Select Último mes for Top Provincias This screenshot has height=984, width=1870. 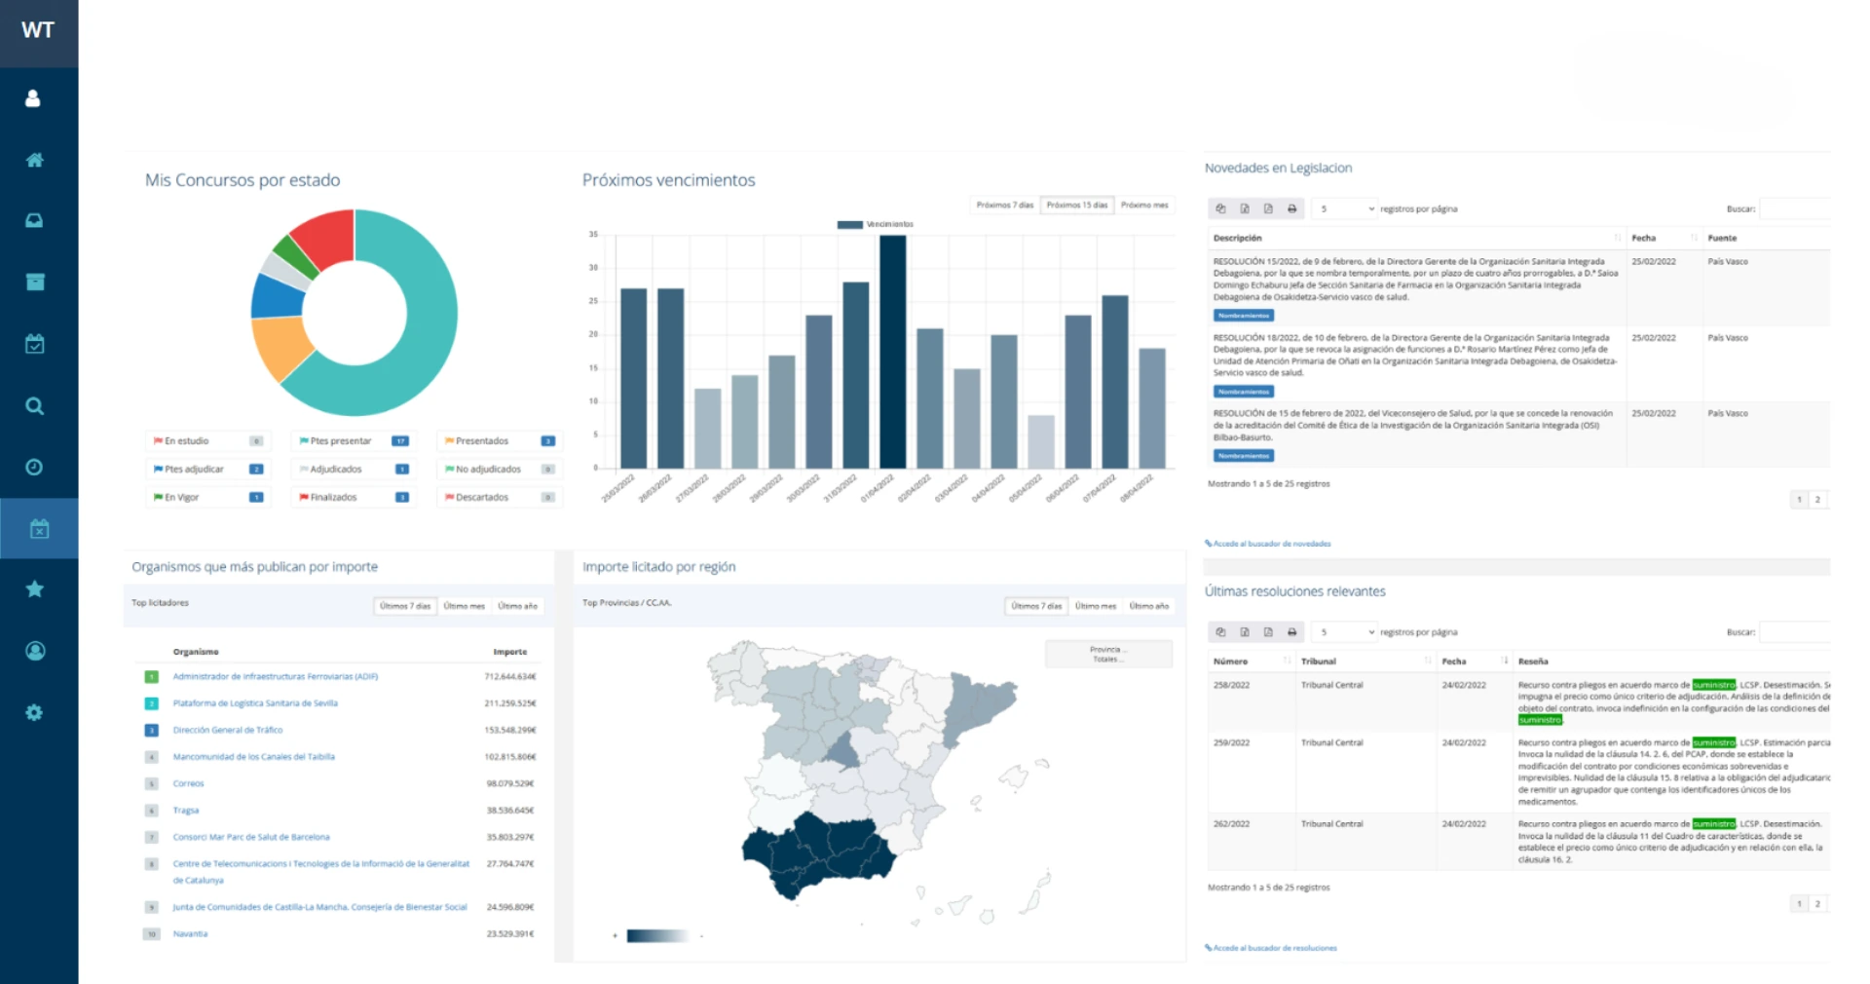[1096, 606]
